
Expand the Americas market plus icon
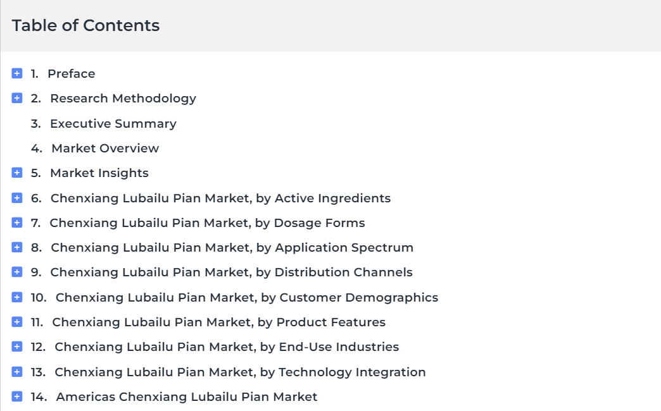tap(17, 396)
